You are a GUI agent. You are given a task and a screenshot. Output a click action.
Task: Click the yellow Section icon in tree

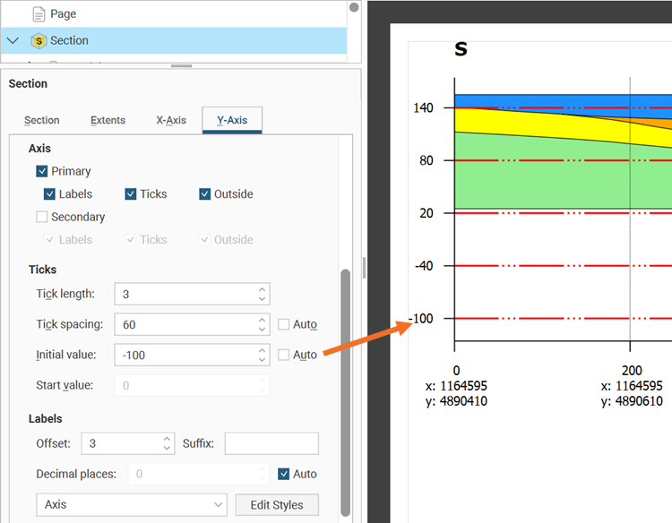pyautogui.click(x=39, y=40)
